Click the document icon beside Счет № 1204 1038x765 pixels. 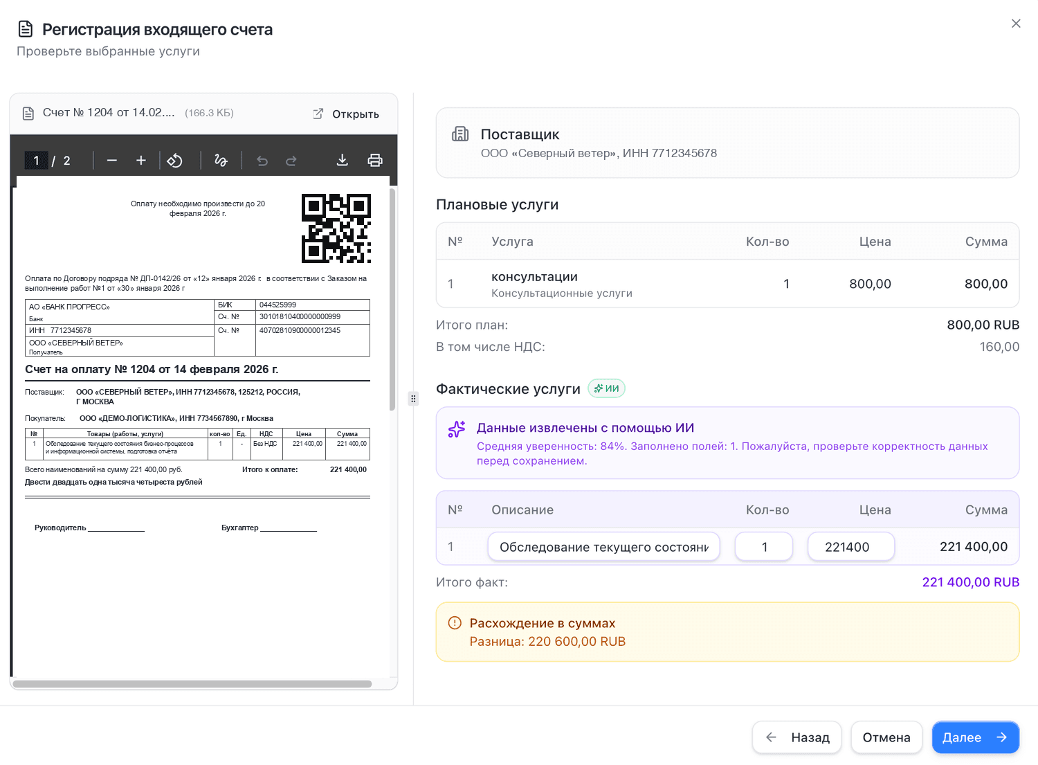pos(28,114)
